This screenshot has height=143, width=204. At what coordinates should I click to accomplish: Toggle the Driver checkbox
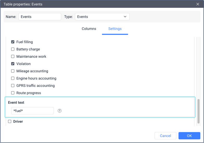click(x=10, y=121)
